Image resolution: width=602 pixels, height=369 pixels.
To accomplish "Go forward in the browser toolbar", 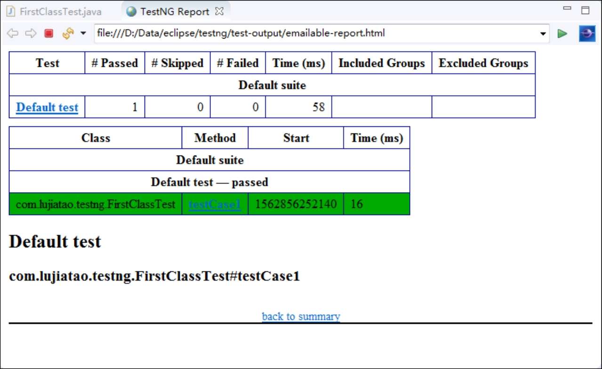I will [31, 33].
